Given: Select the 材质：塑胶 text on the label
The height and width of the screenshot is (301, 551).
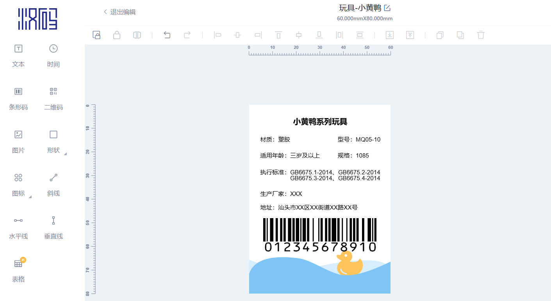Looking at the screenshot, I should coord(275,140).
